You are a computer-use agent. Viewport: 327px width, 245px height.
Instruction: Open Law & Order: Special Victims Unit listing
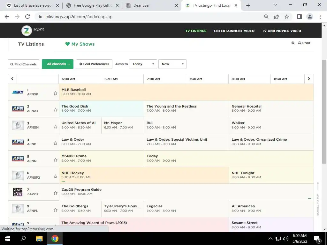(186, 142)
